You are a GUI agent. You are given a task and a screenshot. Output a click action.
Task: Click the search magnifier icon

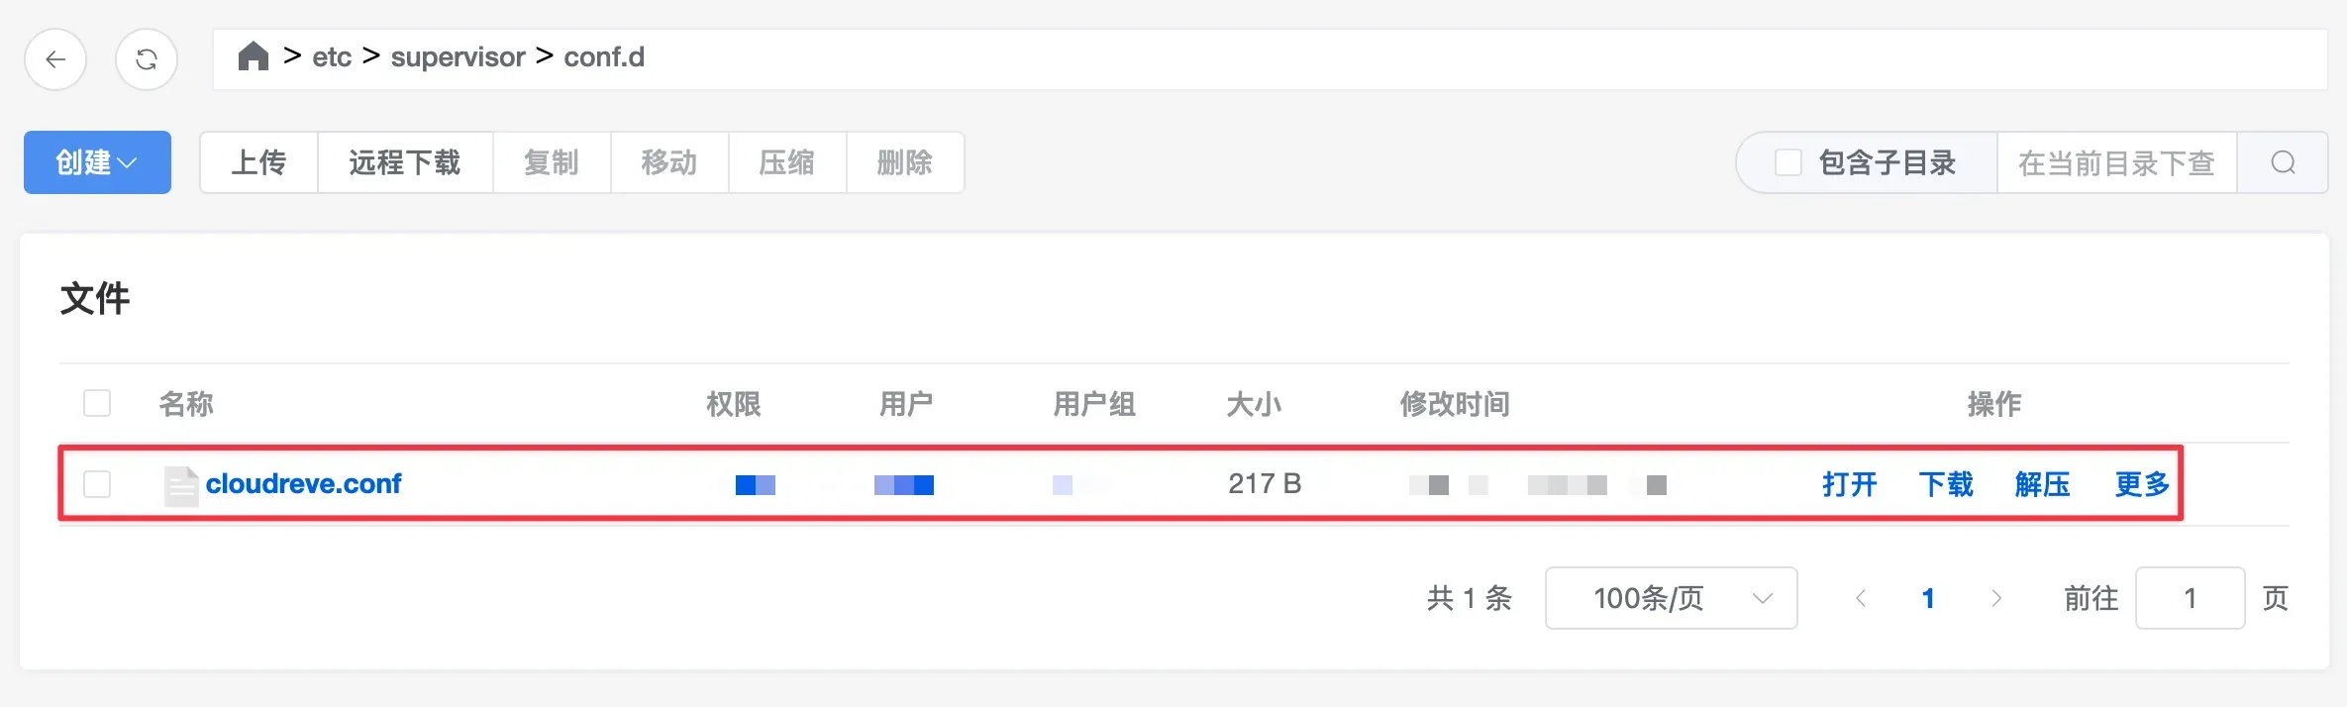click(2283, 162)
